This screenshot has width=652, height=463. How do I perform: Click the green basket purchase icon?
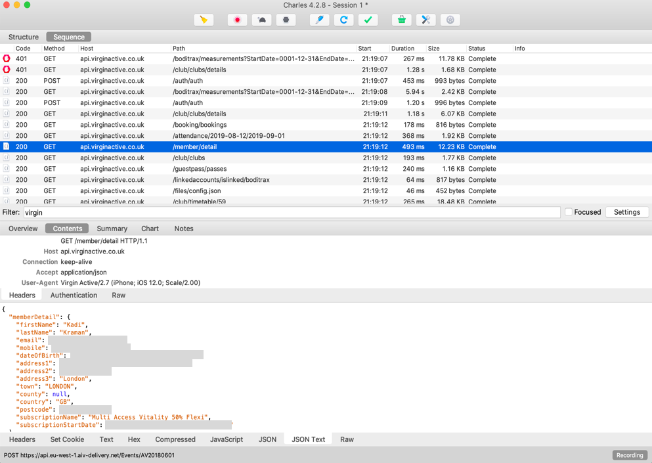(x=402, y=20)
